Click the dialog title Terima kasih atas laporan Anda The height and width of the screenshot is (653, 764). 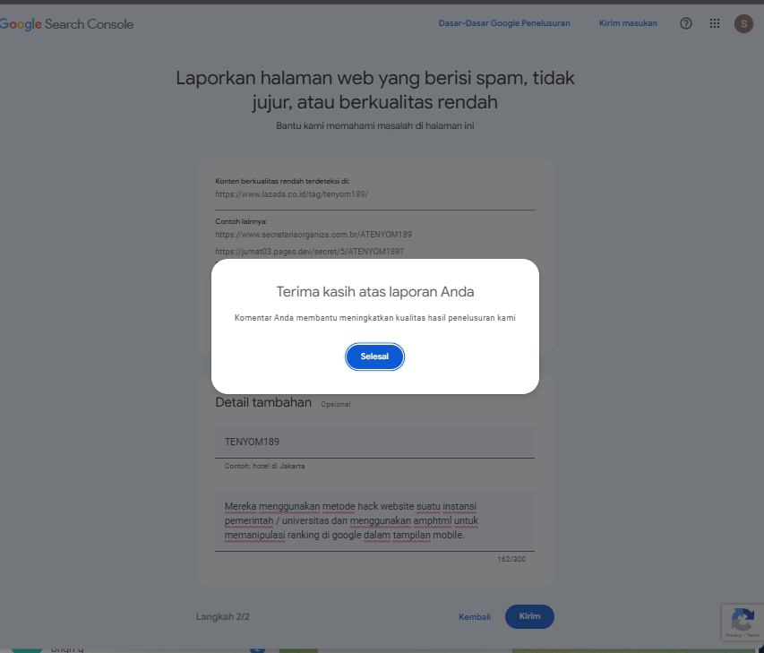[x=375, y=292]
